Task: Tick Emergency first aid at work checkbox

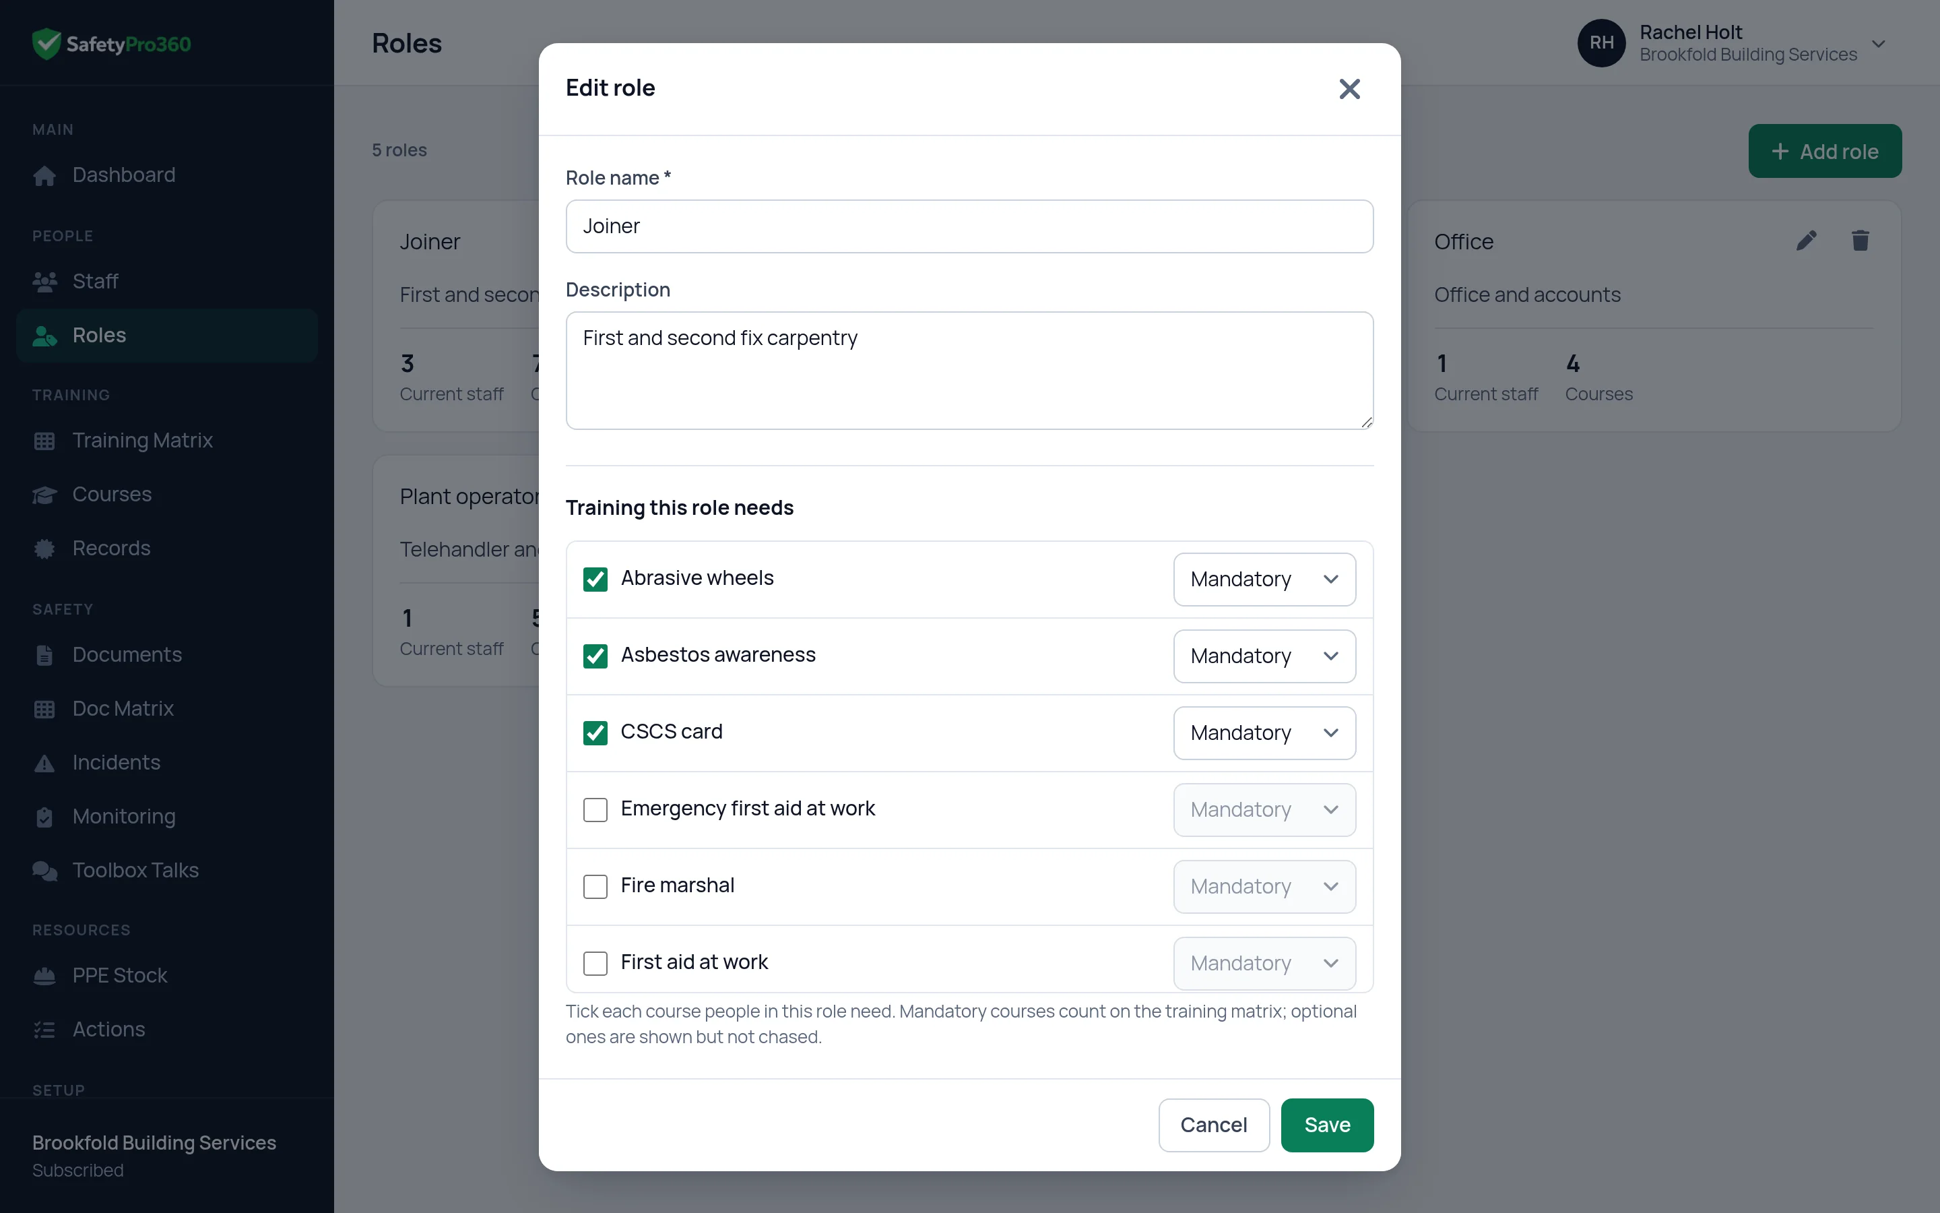Action: coord(595,809)
